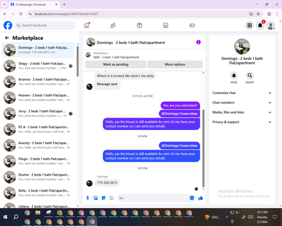Choose a sticker icon
Viewport: 282px width, 226px height.
click(104, 198)
